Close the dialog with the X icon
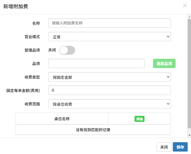Image resolution: width=191 pixels, height=154 pixels. [x=185, y=5]
